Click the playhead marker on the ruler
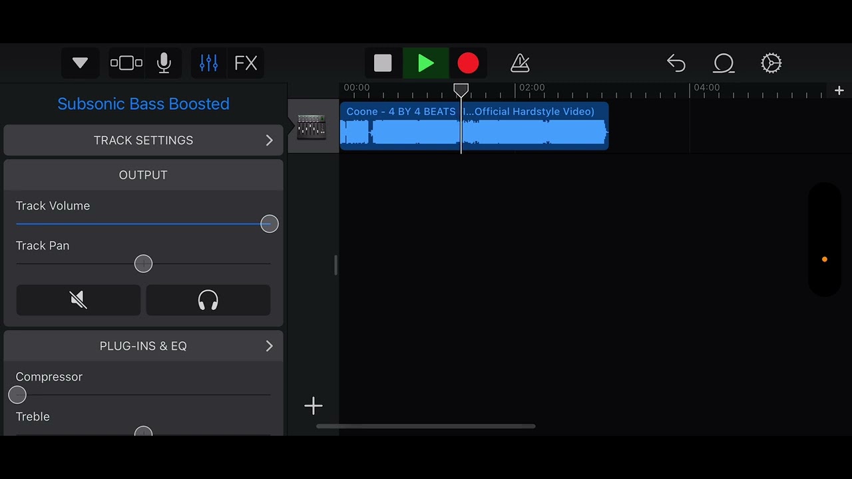Image resolution: width=852 pixels, height=479 pixels. coord(461,89)
